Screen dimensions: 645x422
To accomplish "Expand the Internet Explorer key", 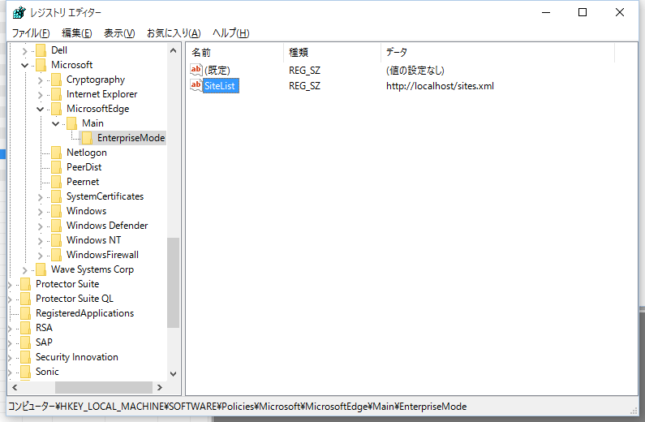I will (40, 95).
